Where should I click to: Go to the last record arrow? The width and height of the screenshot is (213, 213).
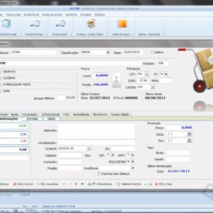(x=83, y=184)
